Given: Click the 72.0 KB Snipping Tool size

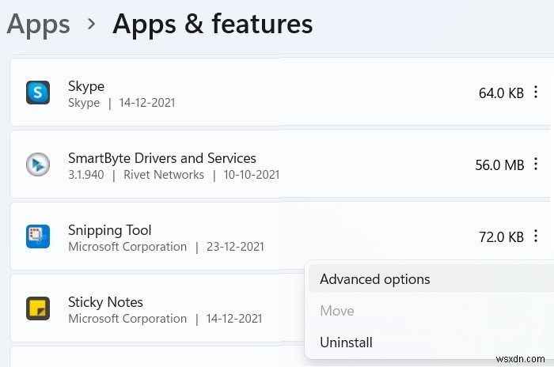Looking at the screenshot, I should (501, 236).
